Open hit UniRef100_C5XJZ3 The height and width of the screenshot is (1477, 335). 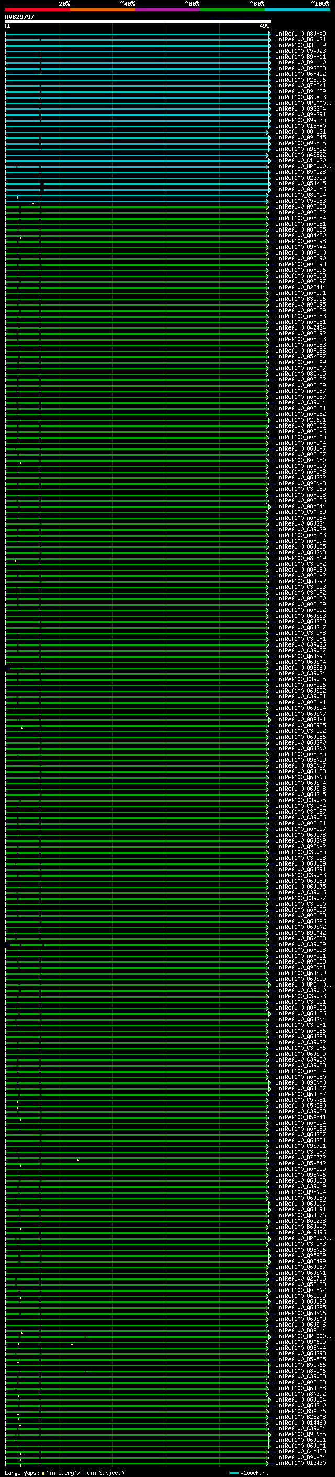tap(300, 51)
